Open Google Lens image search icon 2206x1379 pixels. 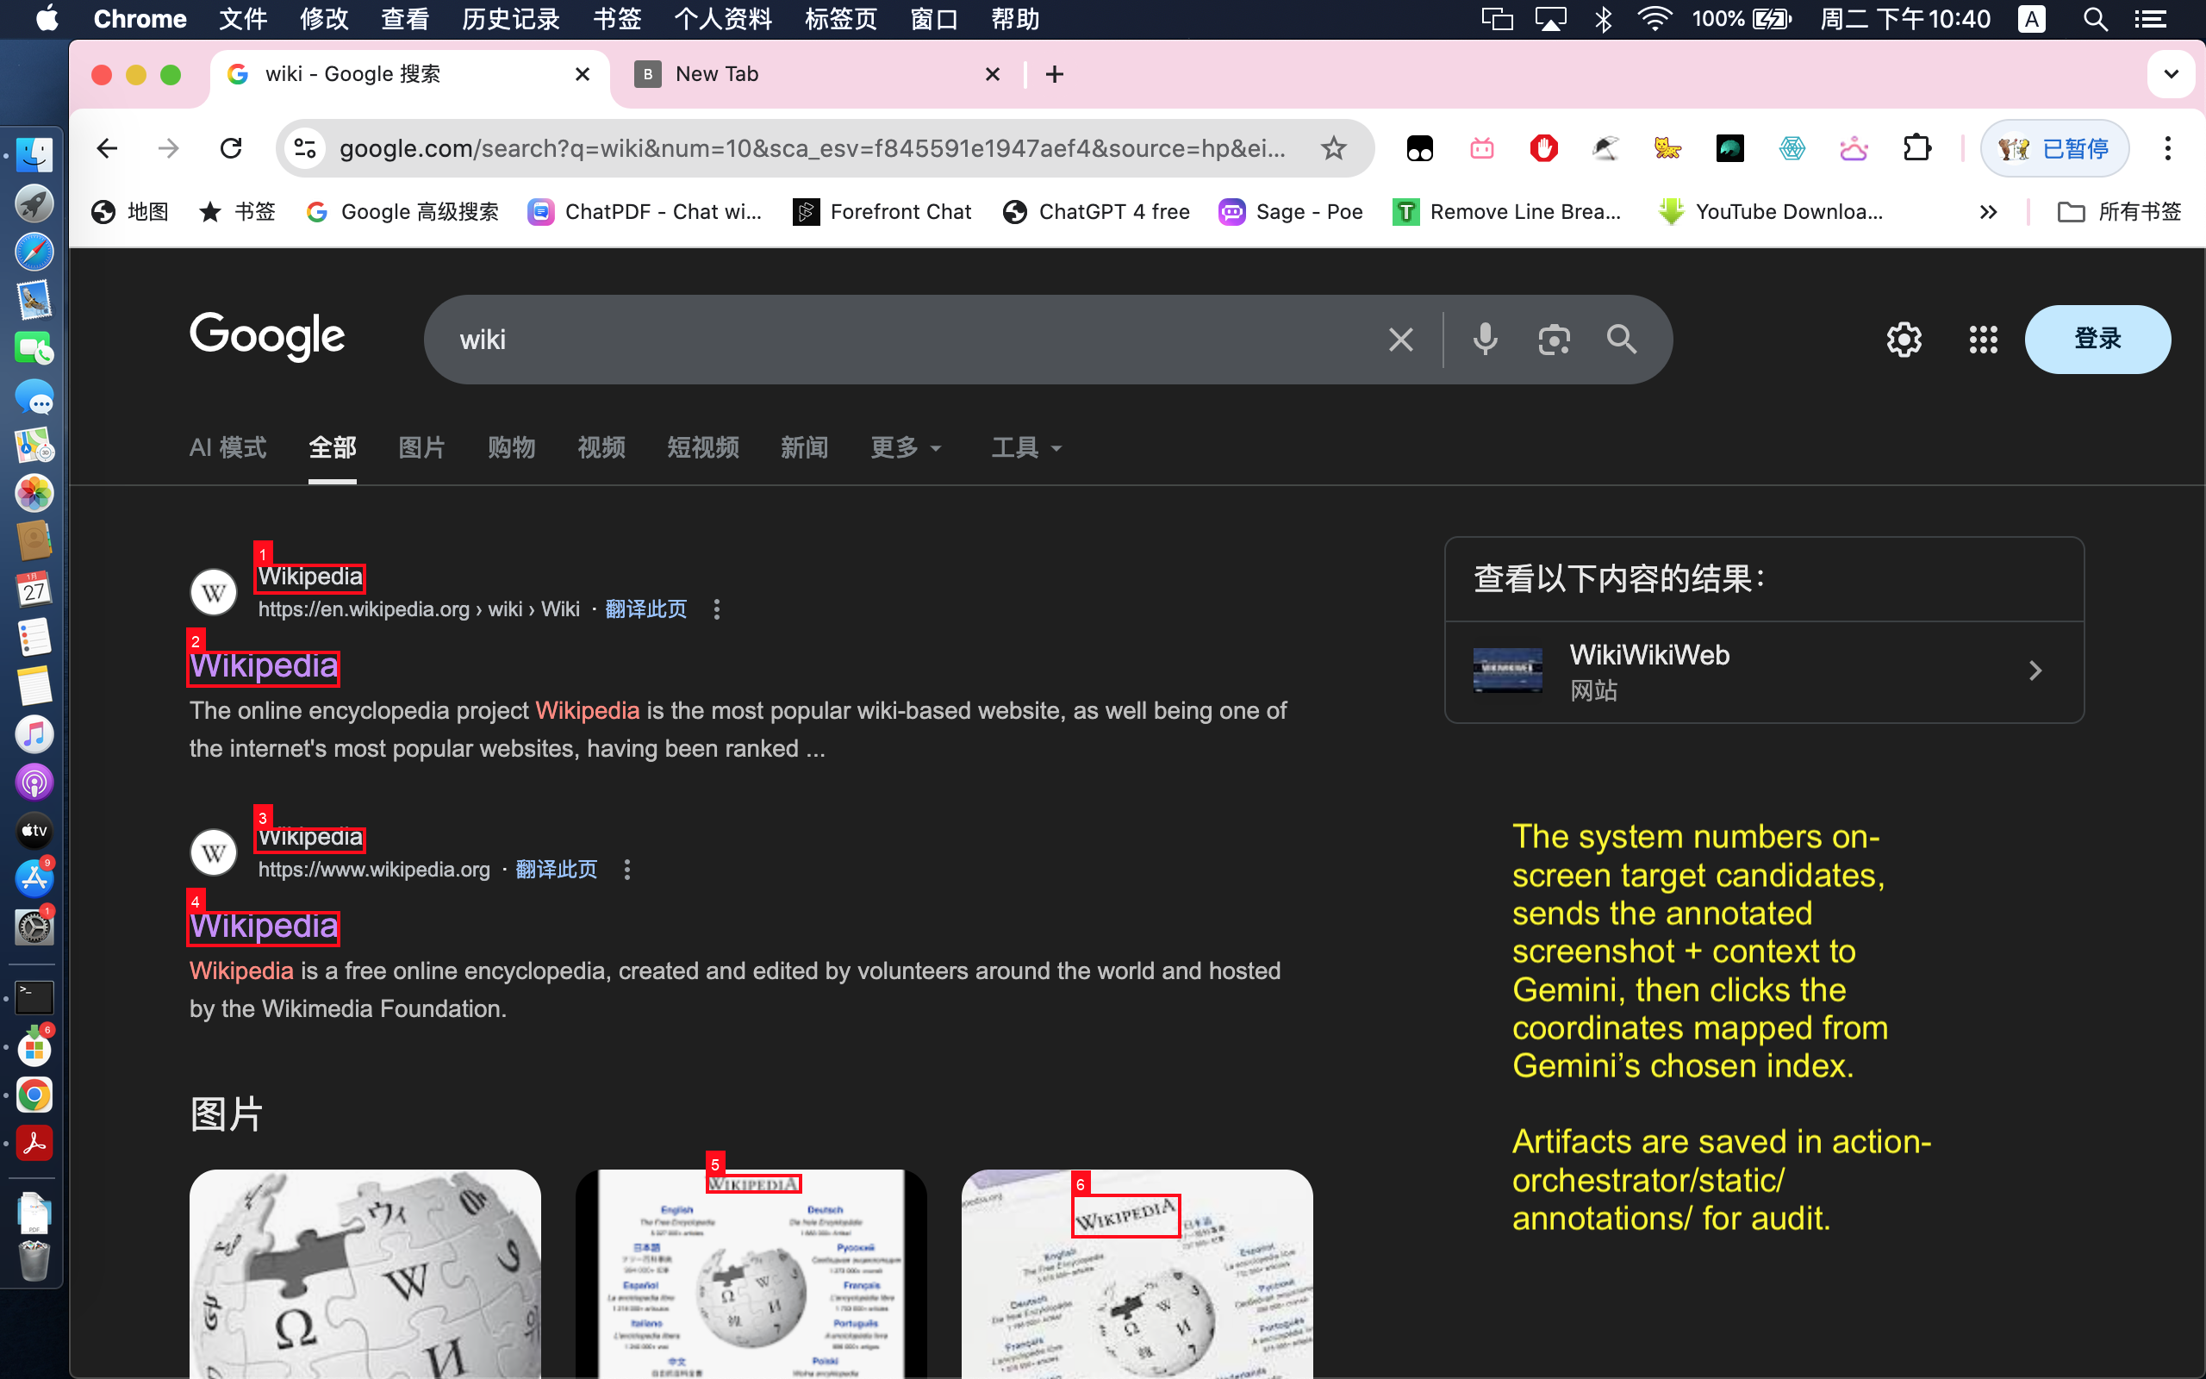point(1553,339)
